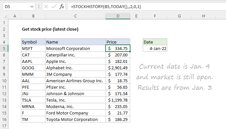Screen dimensions: 226x129
Task: Select column E header
Action: pos(136,16)
